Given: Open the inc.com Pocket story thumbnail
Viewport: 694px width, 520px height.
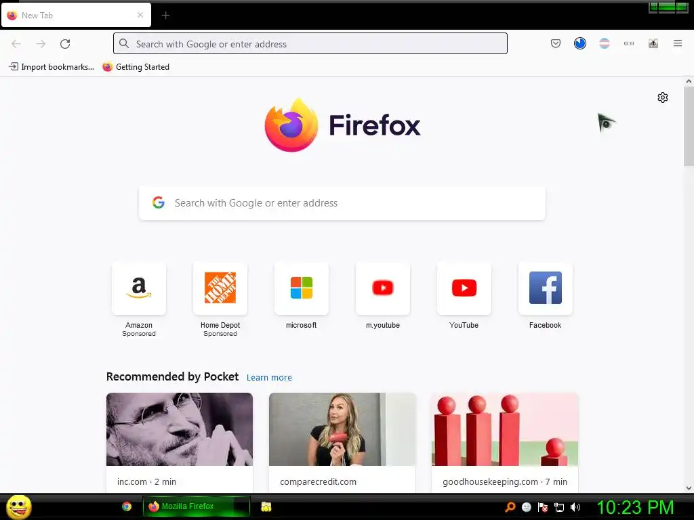Looking at the screenshot, I should click(x=180, y=429).
